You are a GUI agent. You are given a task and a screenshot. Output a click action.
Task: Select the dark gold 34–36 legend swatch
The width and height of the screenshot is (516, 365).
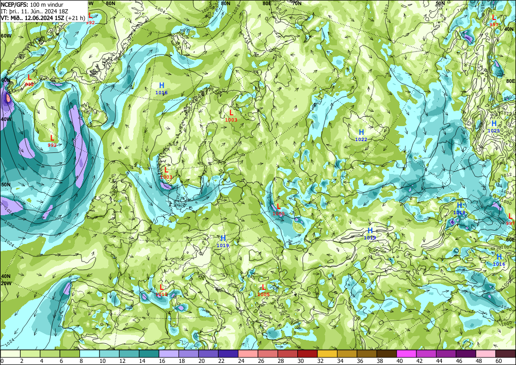347,354
